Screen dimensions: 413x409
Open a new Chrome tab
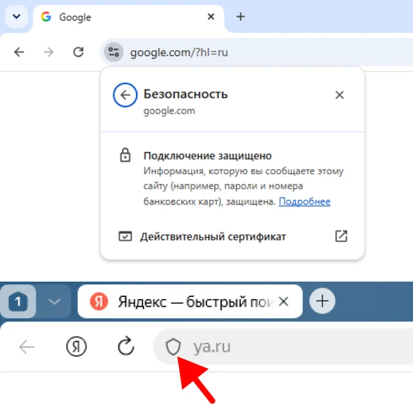(240, 17)
